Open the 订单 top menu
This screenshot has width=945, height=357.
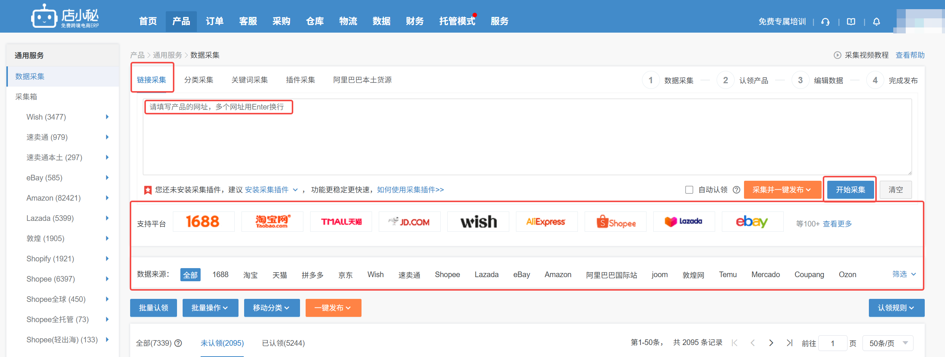214,21
